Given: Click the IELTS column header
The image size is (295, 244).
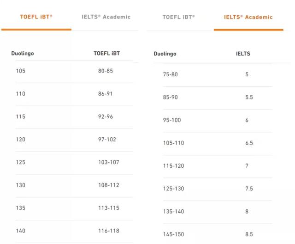Looking at the screenshot, I should point(243,54).
